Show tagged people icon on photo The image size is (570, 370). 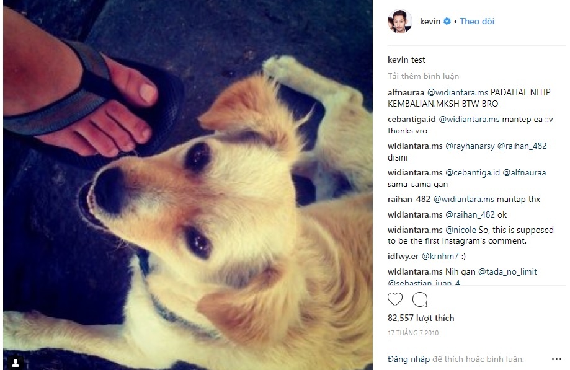(16, 362)
